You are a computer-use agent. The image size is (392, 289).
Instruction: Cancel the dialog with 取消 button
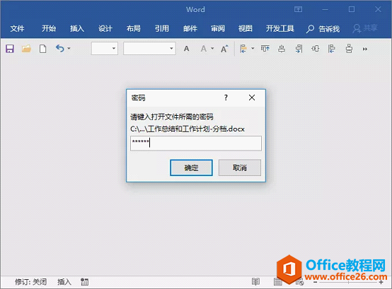pyautogui.click(x=240, y=167)
